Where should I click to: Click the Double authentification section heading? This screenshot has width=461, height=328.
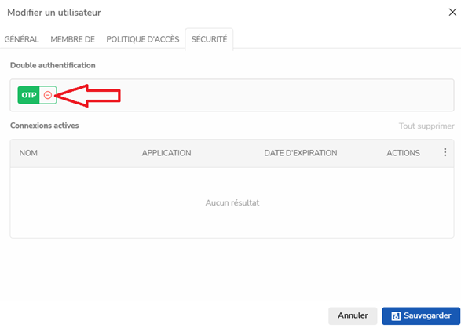click(53, 65)
